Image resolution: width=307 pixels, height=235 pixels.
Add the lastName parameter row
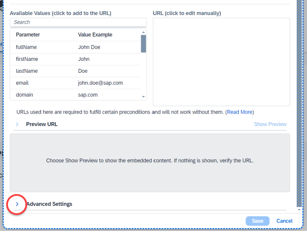(x=75, y=71)
